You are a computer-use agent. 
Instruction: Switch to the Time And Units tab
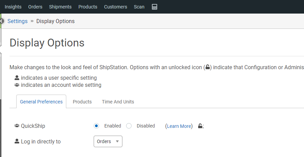[118, 102]
